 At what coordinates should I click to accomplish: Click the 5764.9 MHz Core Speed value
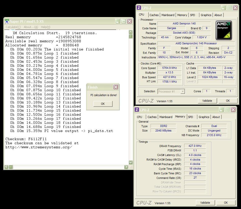click(169, 68)
